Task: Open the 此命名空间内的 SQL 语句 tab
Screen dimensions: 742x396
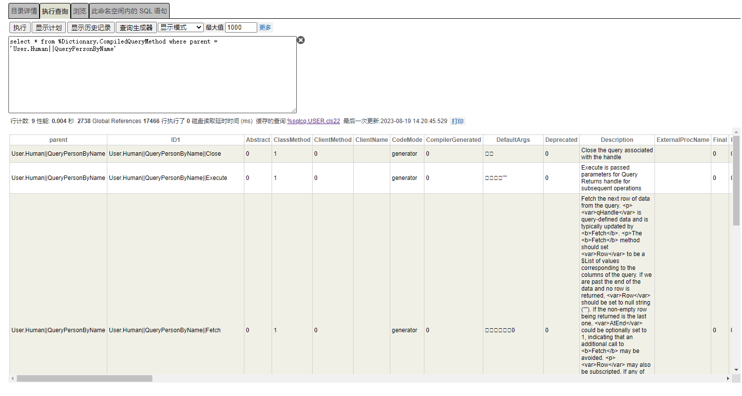Action: click(x=130, y=11)
